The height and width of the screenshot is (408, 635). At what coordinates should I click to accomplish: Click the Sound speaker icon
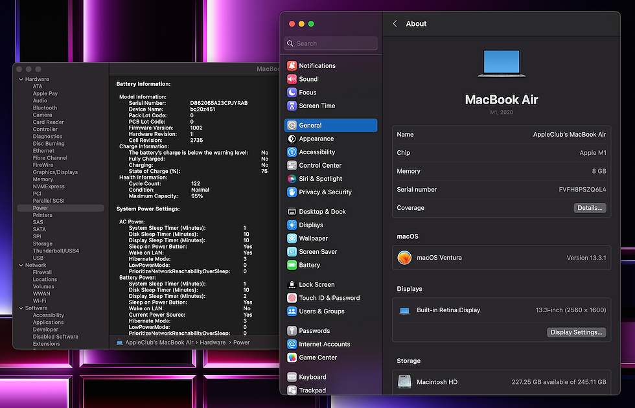[x=292, y=79]
